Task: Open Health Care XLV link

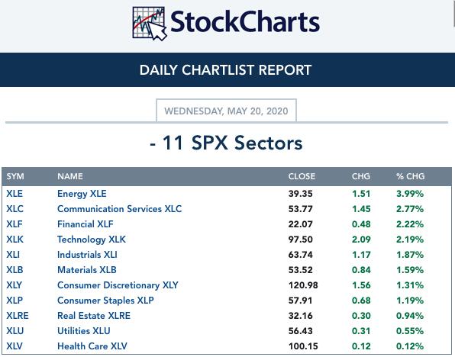Action: (x=92, y=346)
